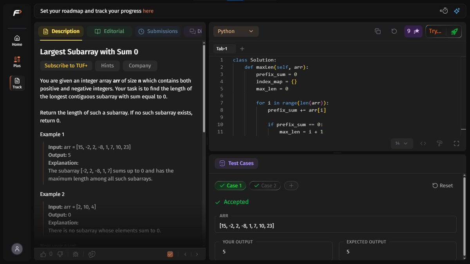The width and height of the screenshot is (470, 264).
Task: Follow the roadmap 'here' link
Action: [x=148, y=11]
